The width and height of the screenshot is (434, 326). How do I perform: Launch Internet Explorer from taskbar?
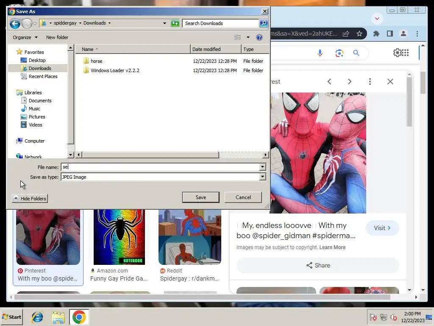coord(37,317)
